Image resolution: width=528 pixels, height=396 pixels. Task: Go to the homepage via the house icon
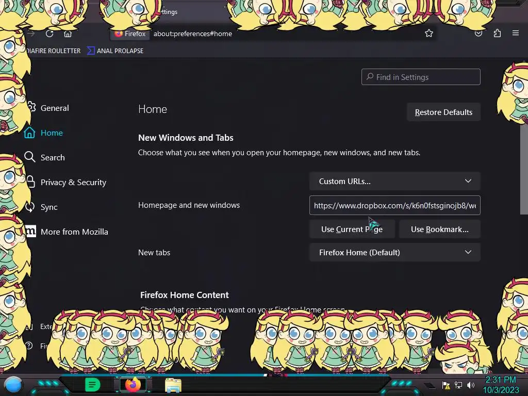pyautogui.click(x=68, y=34)
